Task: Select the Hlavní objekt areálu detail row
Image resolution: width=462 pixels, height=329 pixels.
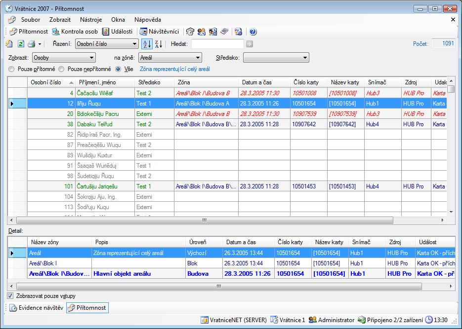Action: point(232,274)
